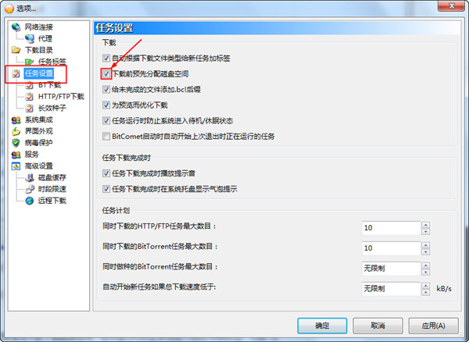This screenshot has height=342, width=469.
Task: Open the 磁盘缓存 disk cache icon
Action: coord(30,177)
